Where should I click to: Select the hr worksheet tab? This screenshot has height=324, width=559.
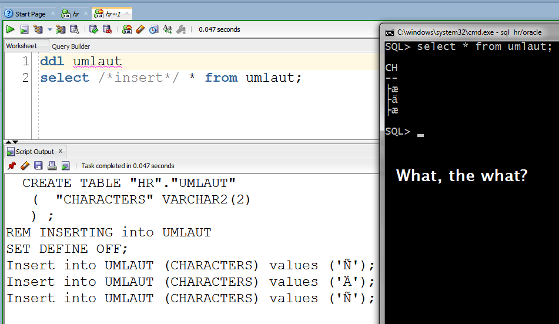[76, 14]
